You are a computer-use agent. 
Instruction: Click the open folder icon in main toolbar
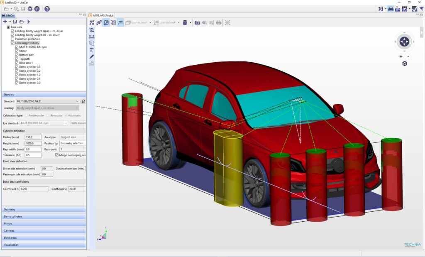6,9
